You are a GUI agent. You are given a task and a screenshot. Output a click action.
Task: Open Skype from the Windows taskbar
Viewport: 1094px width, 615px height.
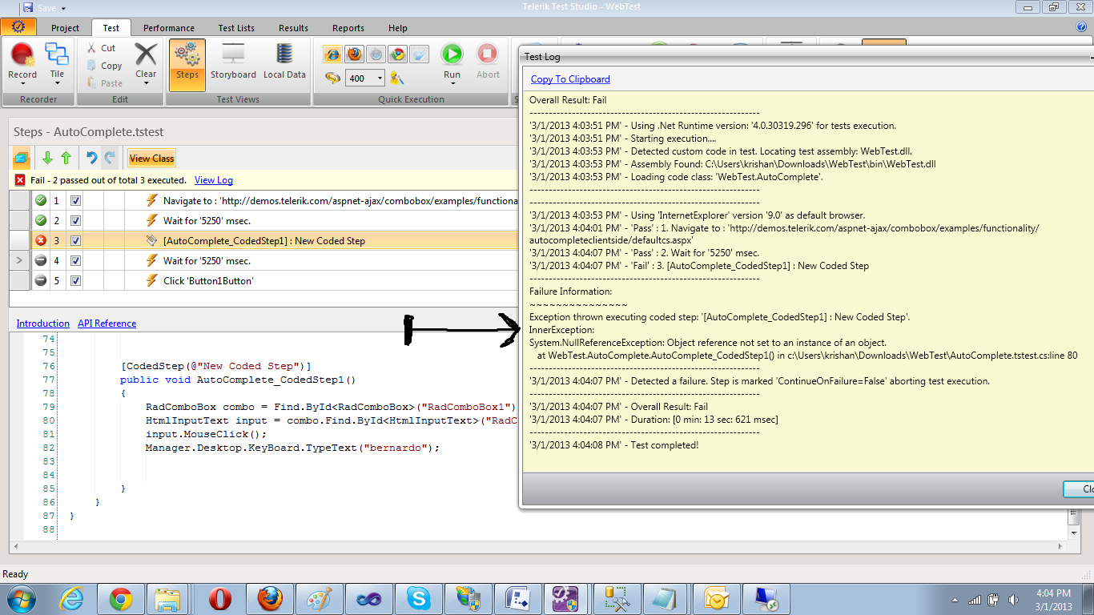(x=417, y=599)
